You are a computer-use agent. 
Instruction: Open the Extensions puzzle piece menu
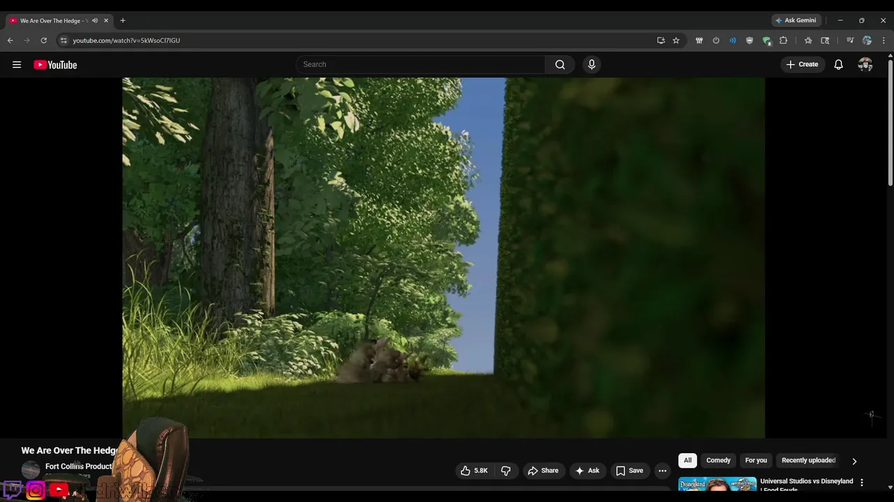(783, 40)
